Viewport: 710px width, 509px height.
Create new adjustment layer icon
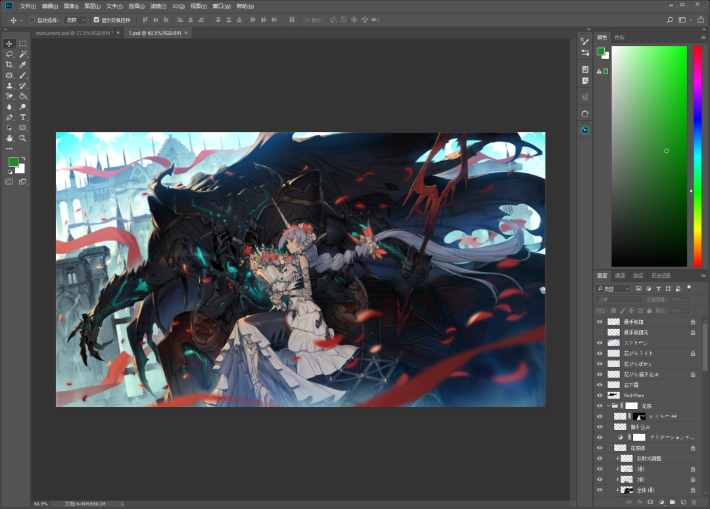pyautogui.click(x=661, y=502)
